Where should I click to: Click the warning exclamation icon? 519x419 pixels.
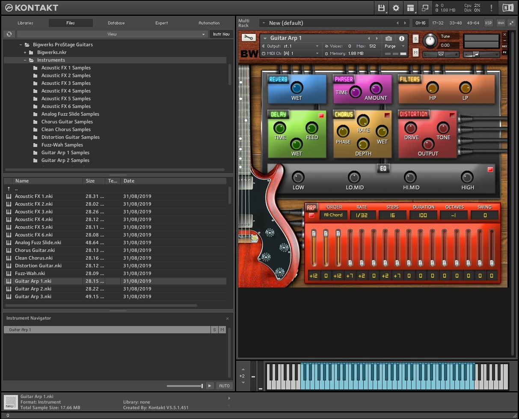[491, 8]
